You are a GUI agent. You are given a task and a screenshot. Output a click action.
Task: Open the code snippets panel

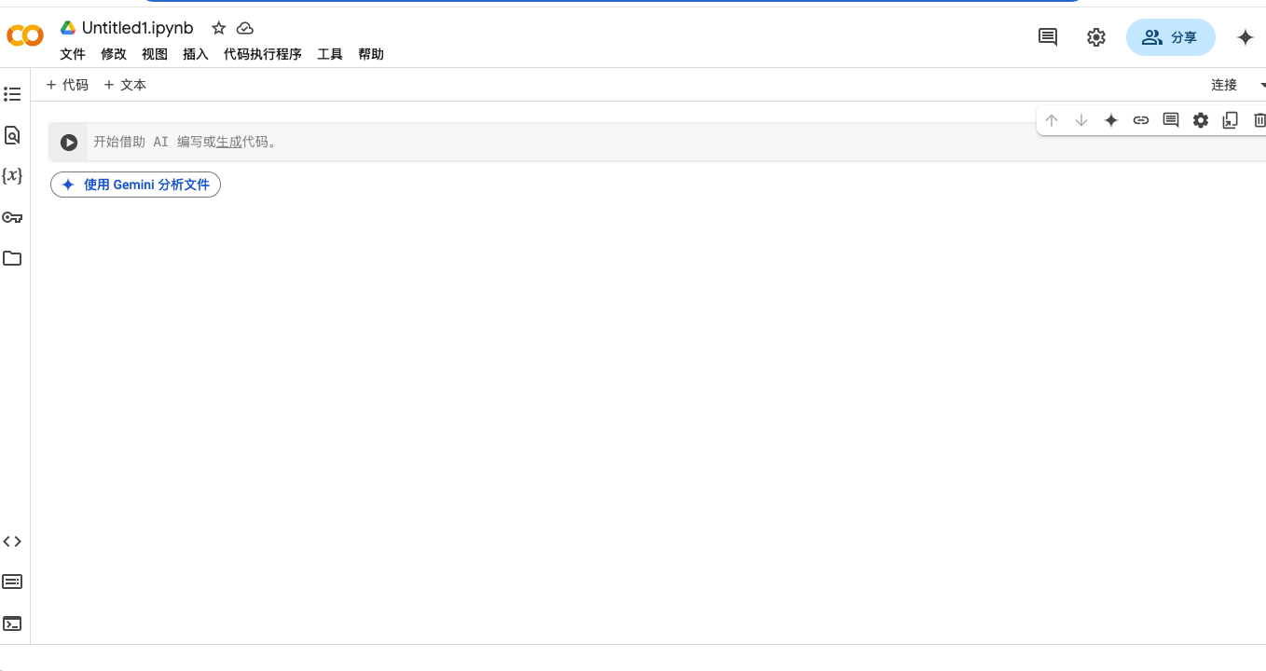pos(12,541)
